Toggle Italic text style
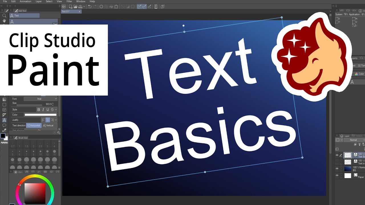 [x=43, y=110]
